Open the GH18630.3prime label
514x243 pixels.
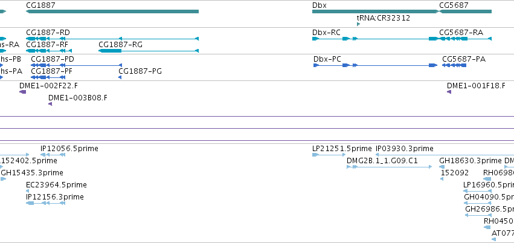[471, 161]
